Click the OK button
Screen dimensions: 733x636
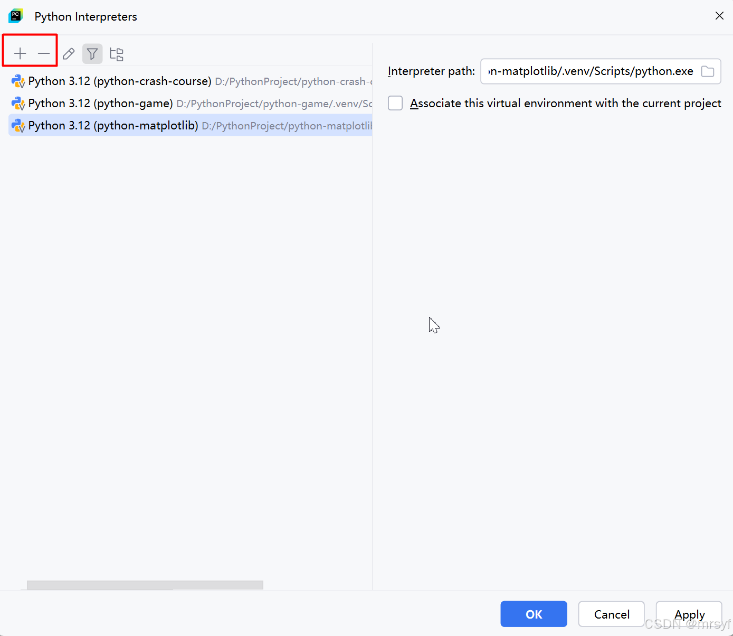[534, 614]
